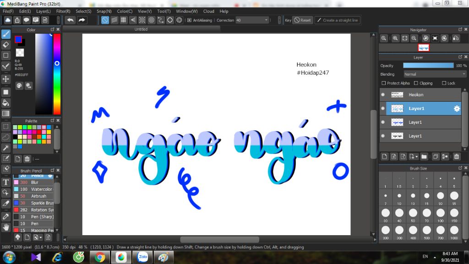This screenshot has width=469, height=264.
Task: Select the Brush tool in left toolbar
Action: coord(6,34)
